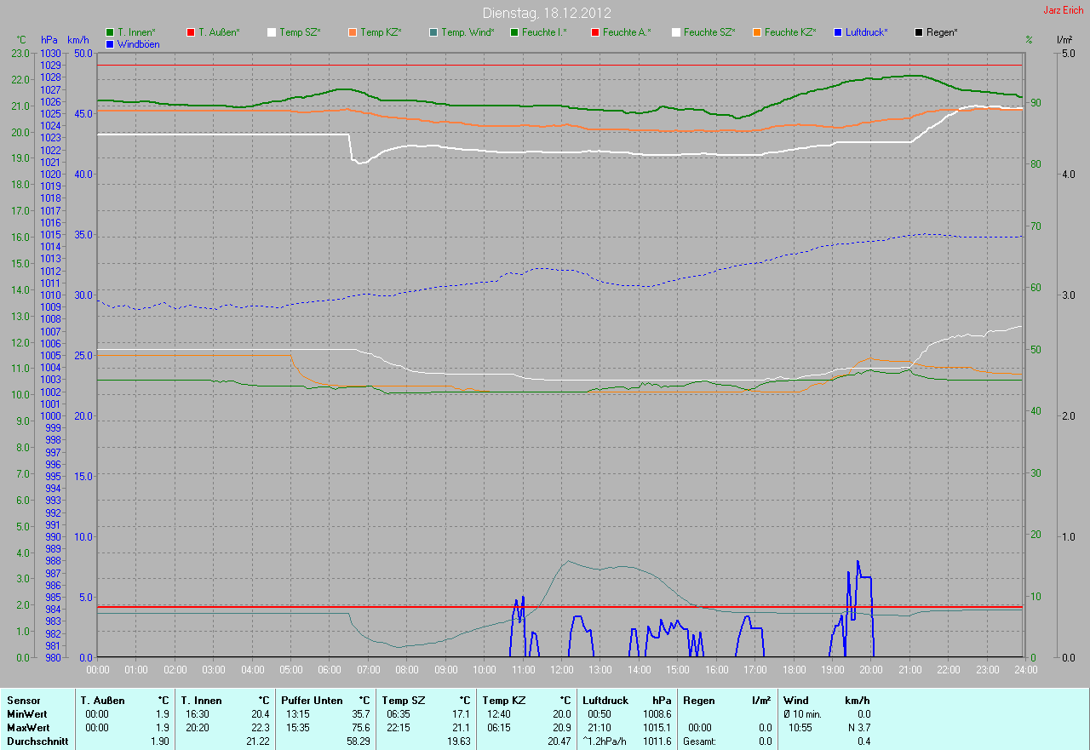Viewport: 1090px width, 750px height.
Task: Click the white Temp SZ legend swatch
Action: pos(272,32)
